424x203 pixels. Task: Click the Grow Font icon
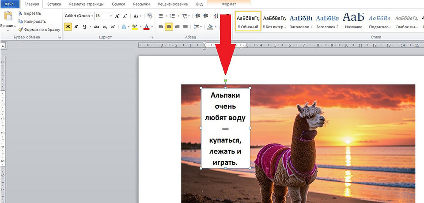pos(117,16)
